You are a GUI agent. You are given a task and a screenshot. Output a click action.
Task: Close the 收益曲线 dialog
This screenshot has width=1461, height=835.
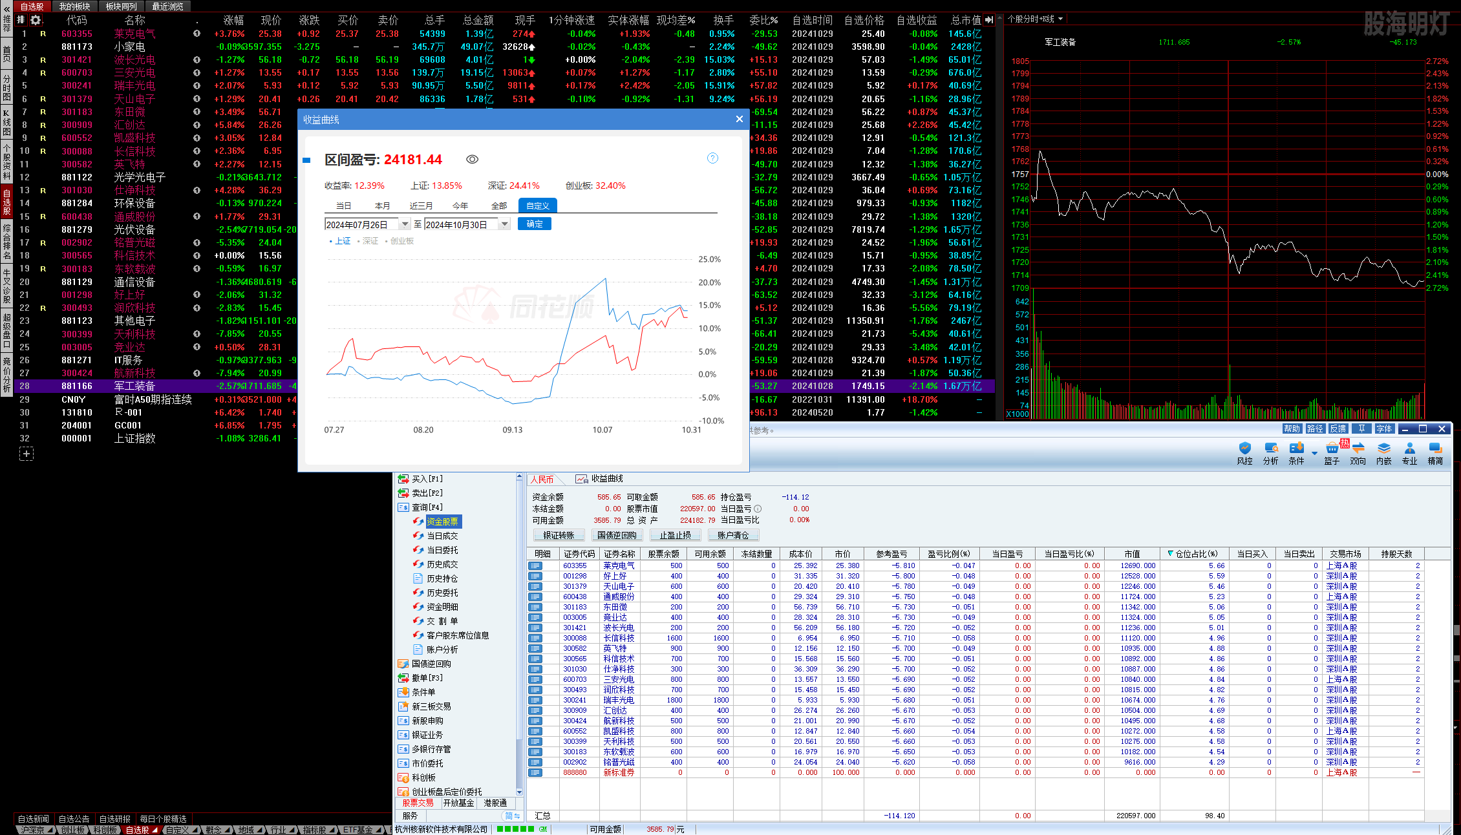click(x=739, y=119)
